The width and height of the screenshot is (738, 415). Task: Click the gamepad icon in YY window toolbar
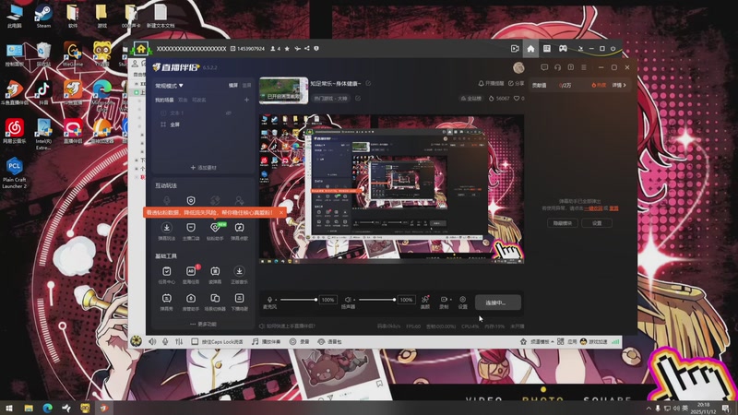click(x=563, y=49)
